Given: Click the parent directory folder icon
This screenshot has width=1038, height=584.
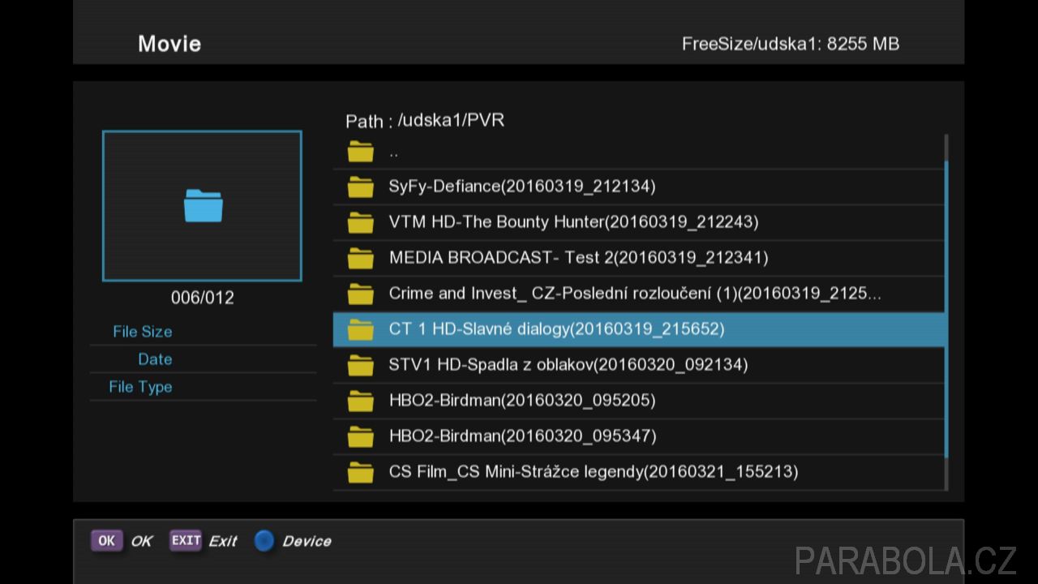Looking at the screenshot, I should click(361, 151).
